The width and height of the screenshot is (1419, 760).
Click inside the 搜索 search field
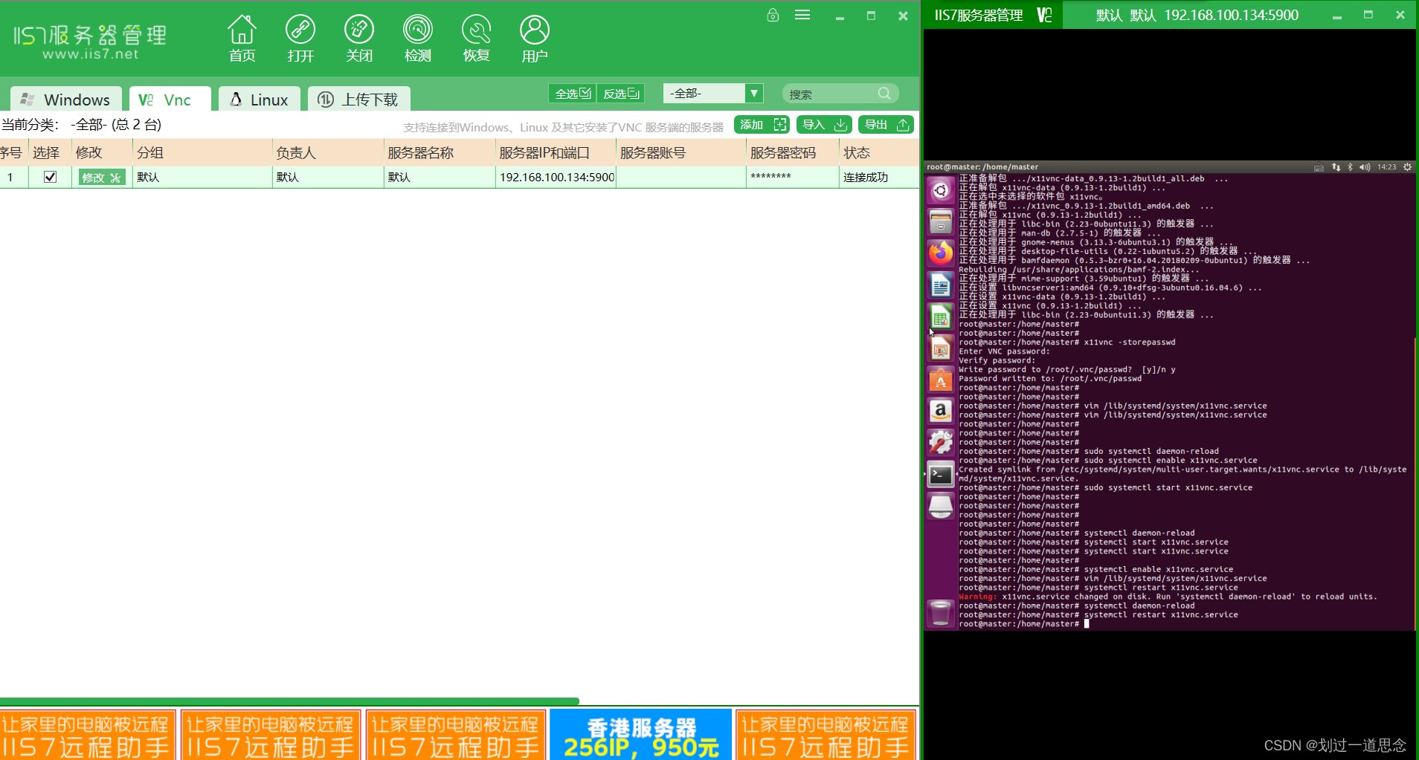click(833, 93)
